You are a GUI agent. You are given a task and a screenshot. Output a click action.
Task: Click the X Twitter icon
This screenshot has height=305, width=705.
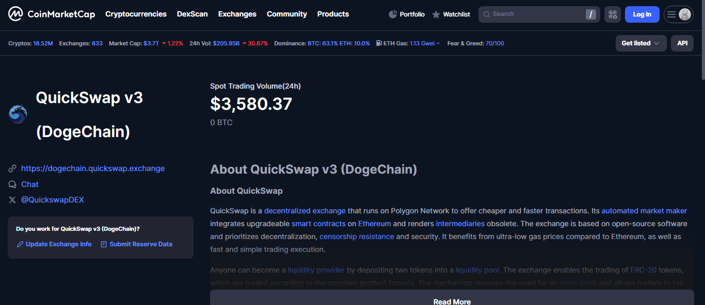[x=12, y=200]
